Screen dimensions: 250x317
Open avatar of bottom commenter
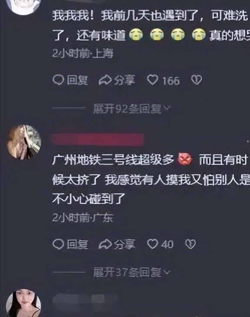[x=23, y=303]
